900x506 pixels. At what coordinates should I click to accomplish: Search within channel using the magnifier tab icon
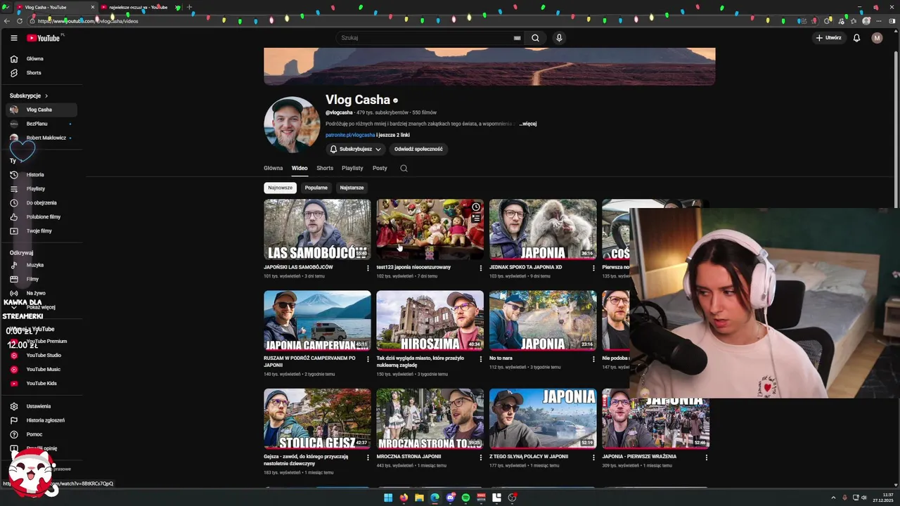point(404,169)
